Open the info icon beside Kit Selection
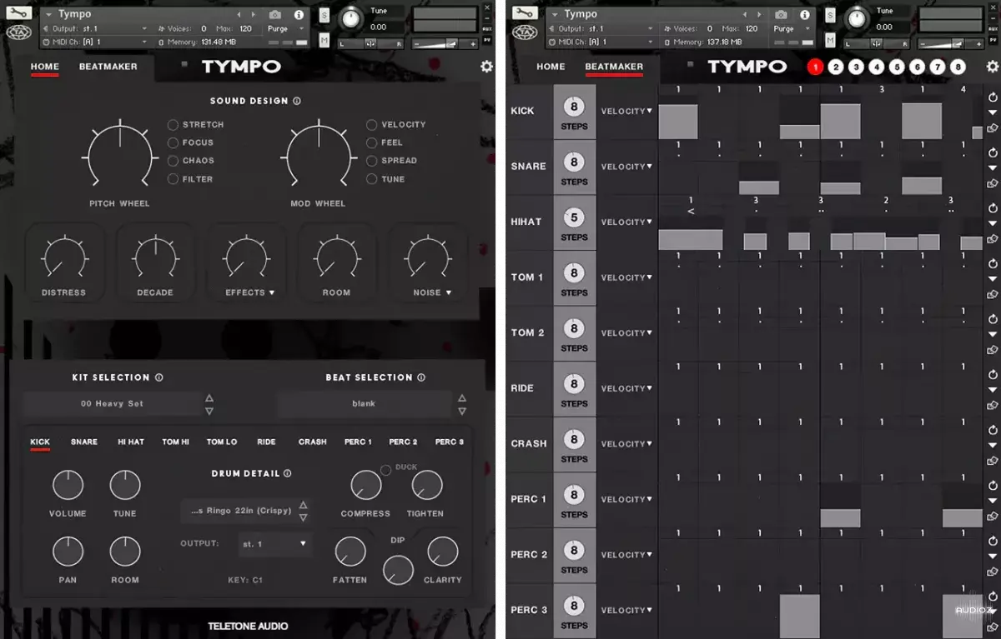The width and height of the screenshot is (1001, 639). [x=158, y=377]
